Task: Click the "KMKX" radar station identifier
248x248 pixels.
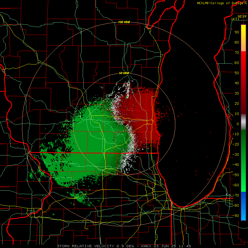Action: click(x=147, y=246)
